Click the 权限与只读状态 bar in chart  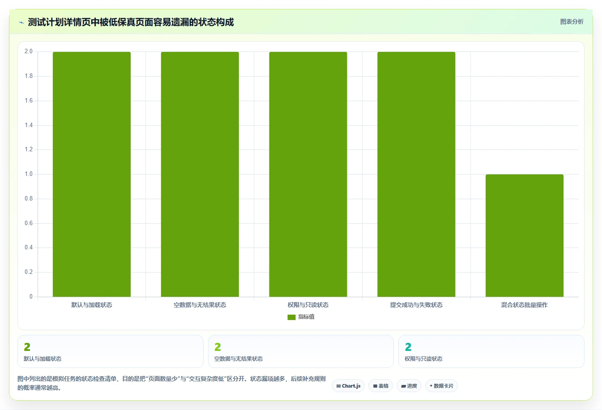coord(308,174)
